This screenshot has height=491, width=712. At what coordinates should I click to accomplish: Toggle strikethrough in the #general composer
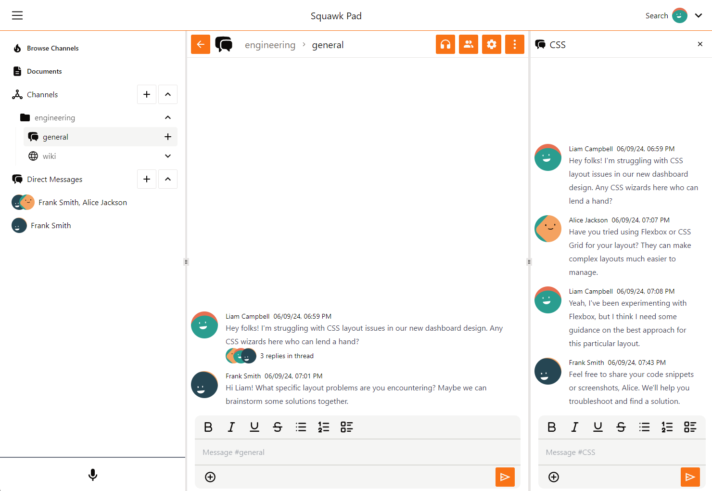pos(278,427)
